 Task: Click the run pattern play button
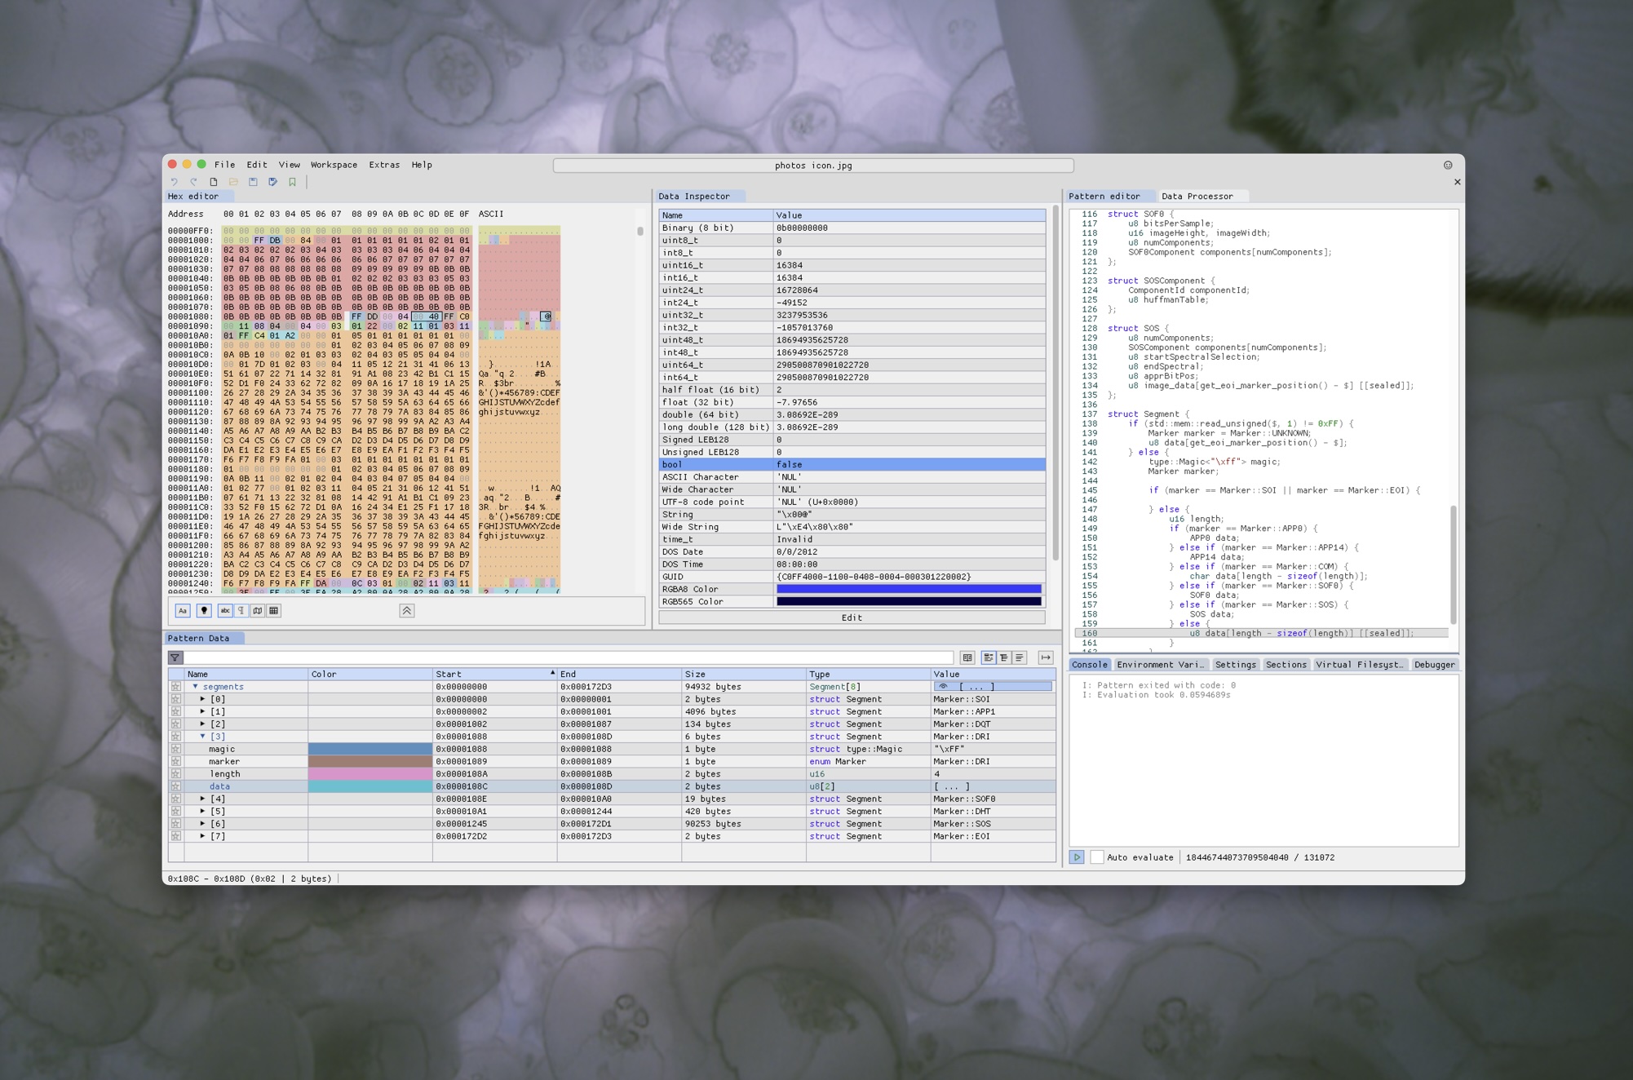tap(1077, 857)
